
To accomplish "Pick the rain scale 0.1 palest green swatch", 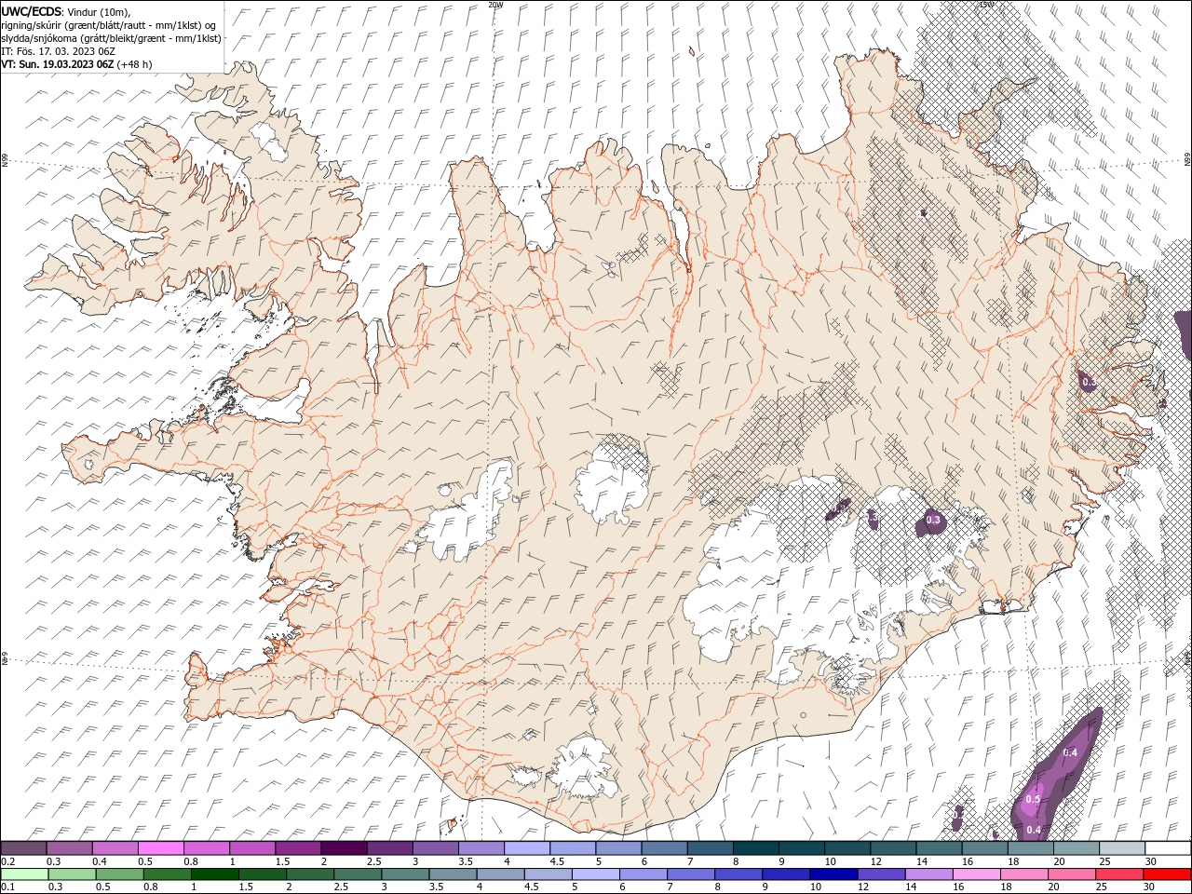I will [24, 874].
